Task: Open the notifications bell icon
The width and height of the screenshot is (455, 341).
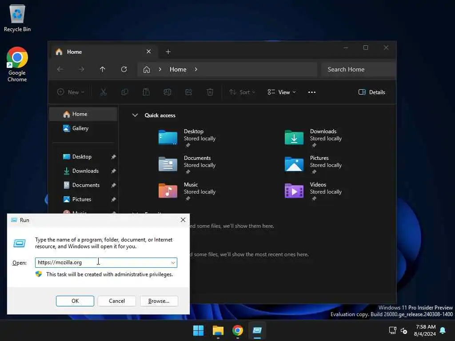Action: (x=443, y=330)
